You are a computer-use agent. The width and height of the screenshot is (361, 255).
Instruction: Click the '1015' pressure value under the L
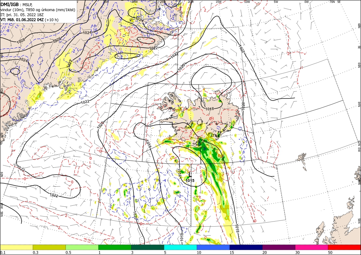pyautogui.click(x=190, y=181)
